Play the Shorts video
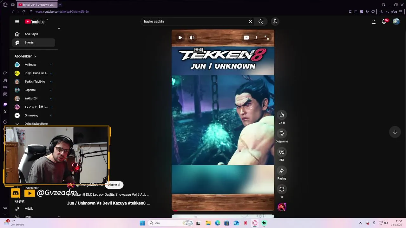This screenshot has height=228, width=406. pyautogui.click(x=180, y=38)
